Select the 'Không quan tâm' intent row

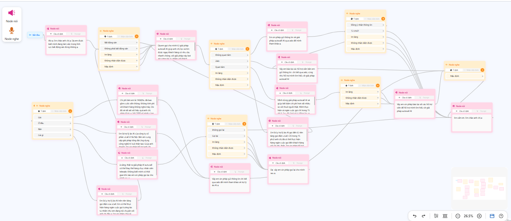click(x=230, y=55)
